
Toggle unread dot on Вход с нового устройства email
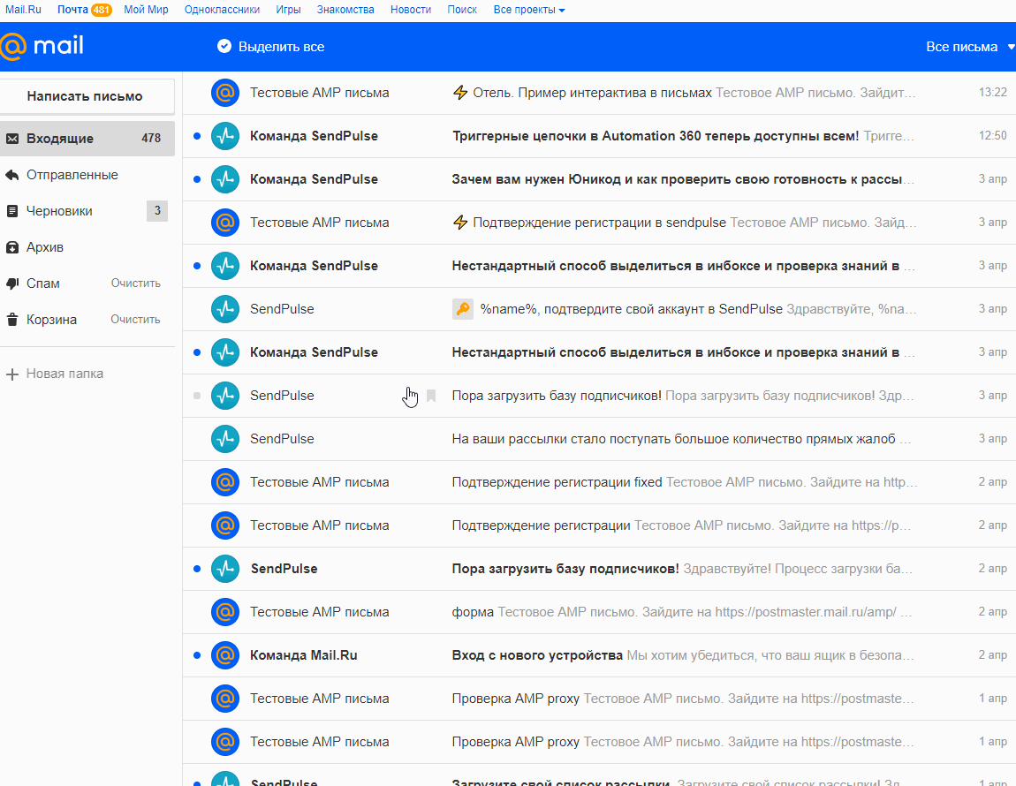(x=197, y=655)
